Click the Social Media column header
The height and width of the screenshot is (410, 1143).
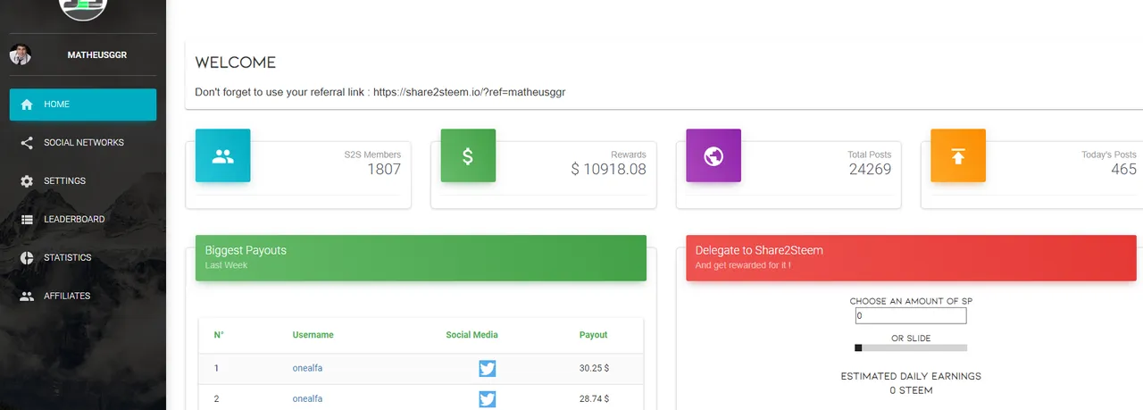tap(471, 335)
